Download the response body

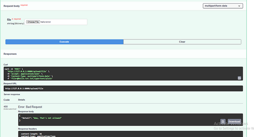[x=234, y=121]
